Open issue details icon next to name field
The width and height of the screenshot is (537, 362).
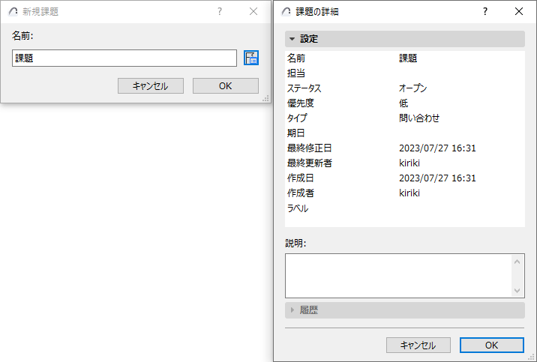(x=251, y=58)
